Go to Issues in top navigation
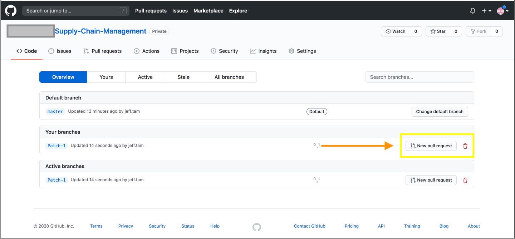This screenshot has width=515, height=239. pos(180,11)
